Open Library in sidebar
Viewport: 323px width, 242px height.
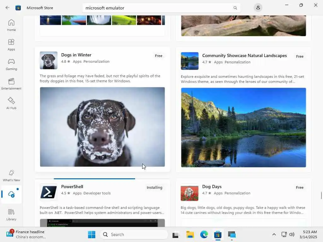11,215
